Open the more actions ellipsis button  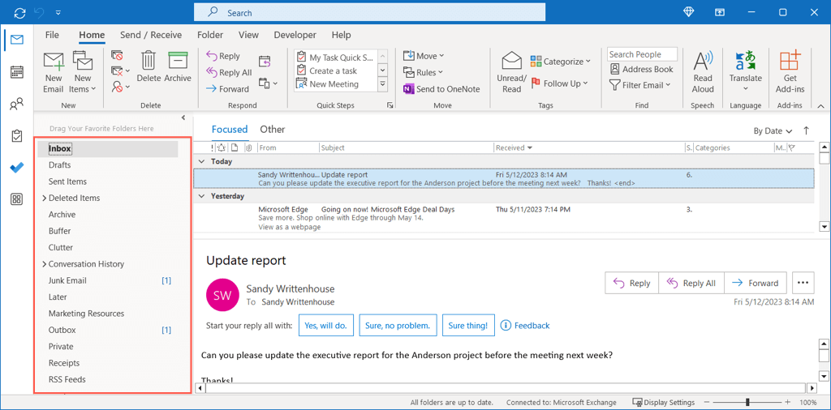803,283
